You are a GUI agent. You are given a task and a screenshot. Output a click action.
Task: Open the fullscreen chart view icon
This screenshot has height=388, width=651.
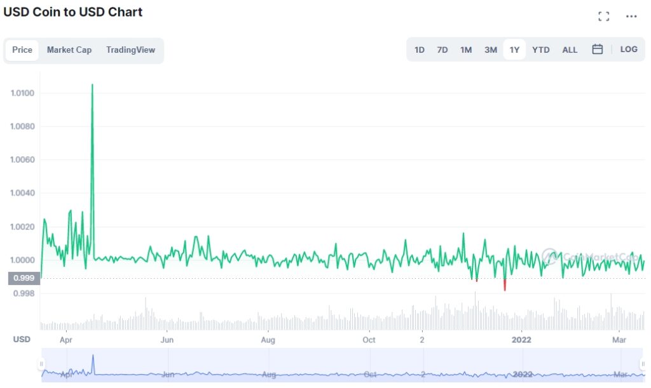pos(604,17)
